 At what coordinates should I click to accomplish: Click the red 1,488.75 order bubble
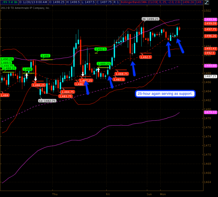(122, 74)
